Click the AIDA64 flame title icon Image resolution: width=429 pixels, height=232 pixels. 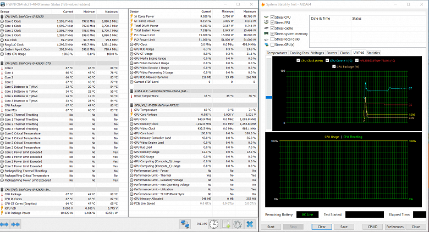(x=263, y=4)
